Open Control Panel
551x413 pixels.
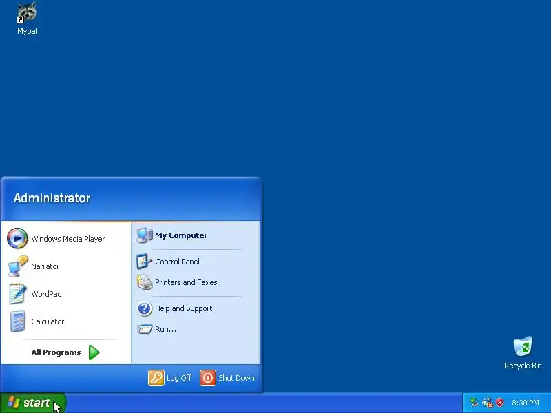tap(196, 262)
